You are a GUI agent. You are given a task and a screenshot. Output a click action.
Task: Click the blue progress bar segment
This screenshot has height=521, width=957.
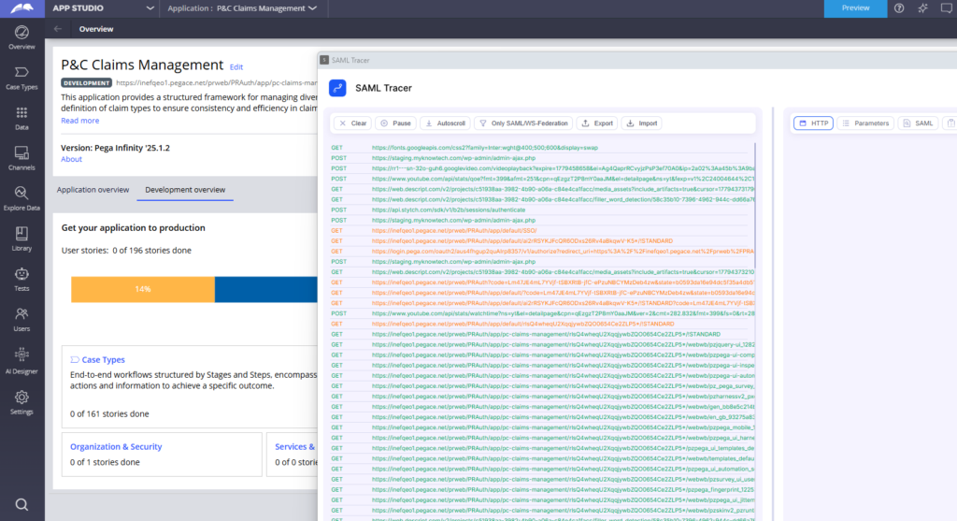pos(266,290)
